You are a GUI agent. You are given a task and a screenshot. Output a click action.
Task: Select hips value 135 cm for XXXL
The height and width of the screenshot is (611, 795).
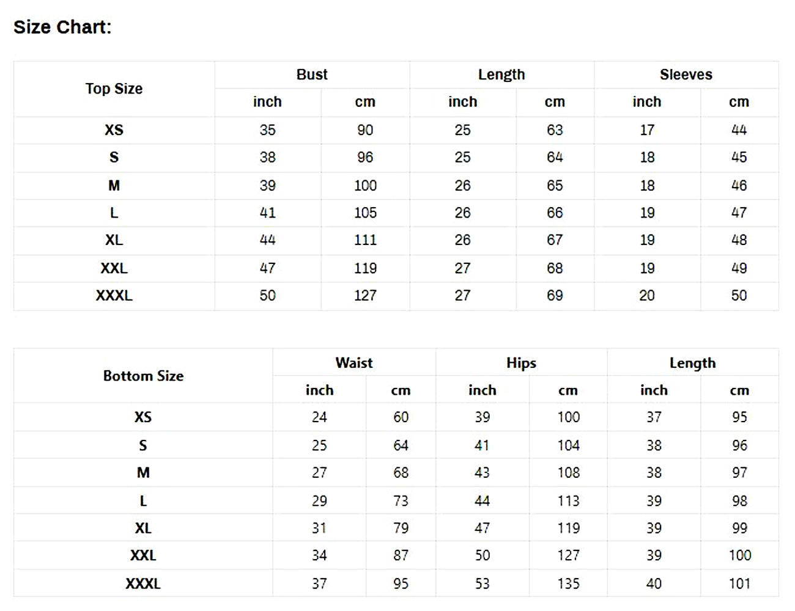tap(568, 584)
